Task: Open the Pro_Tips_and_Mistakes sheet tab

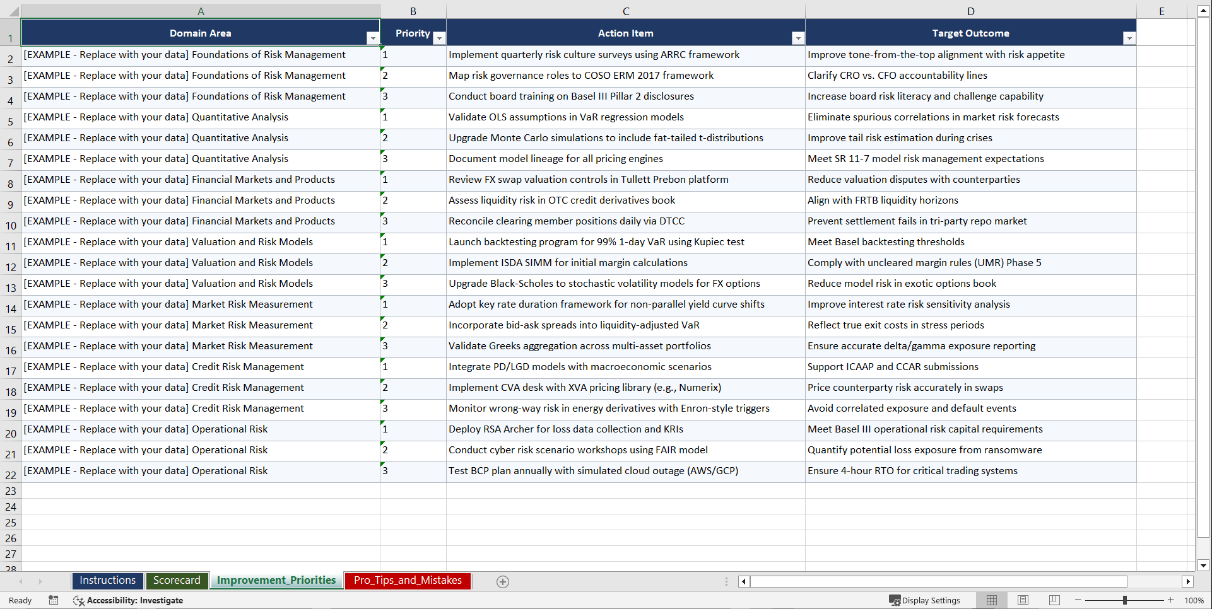Action: tap(408, 580)
